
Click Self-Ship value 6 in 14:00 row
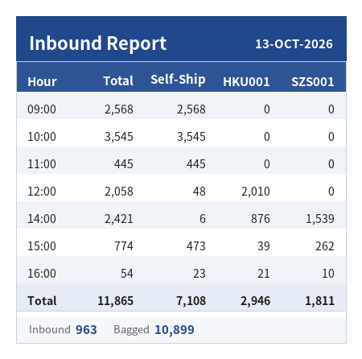tap(203, 219)
